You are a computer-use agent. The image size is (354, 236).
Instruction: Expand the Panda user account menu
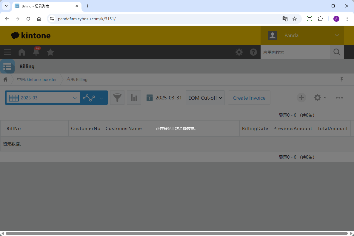click(337, 35)
